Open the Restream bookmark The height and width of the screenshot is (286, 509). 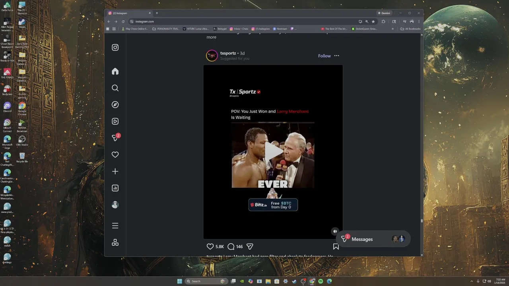[x=280, y=29]
